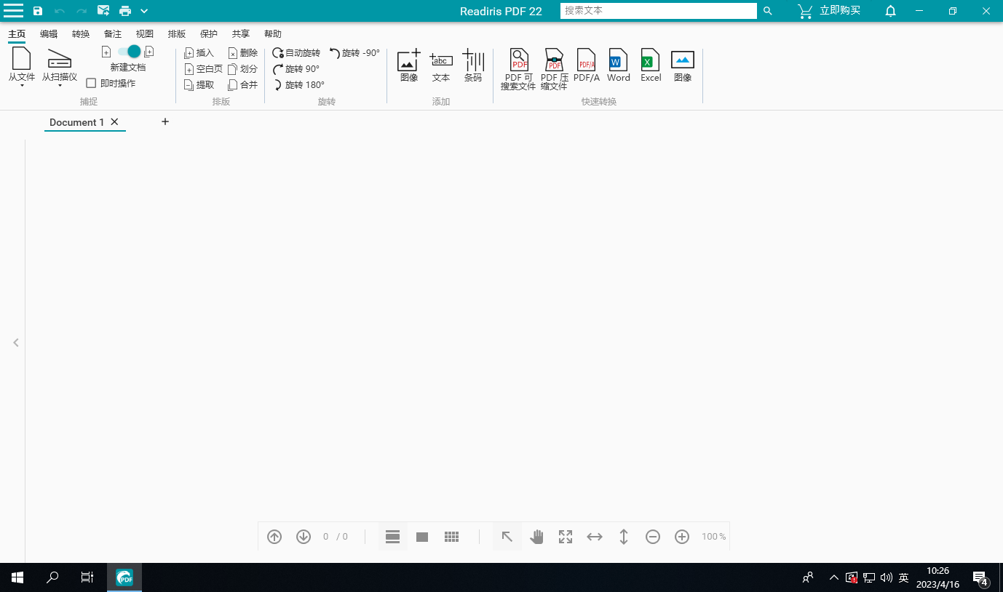Switch to the 编辑 ribbon tab
The width and height of the screenshot is (1003, 592).
[49, 33]
